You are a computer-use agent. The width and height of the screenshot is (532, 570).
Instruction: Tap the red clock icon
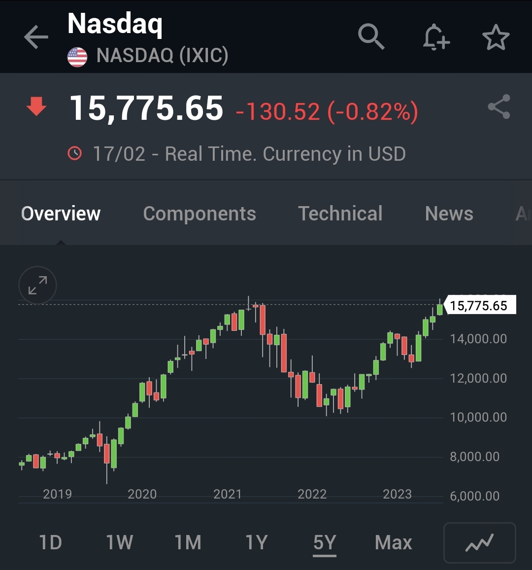75,153
